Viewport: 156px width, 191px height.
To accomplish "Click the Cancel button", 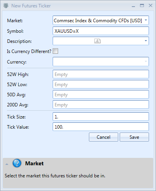I will point(103,137).
